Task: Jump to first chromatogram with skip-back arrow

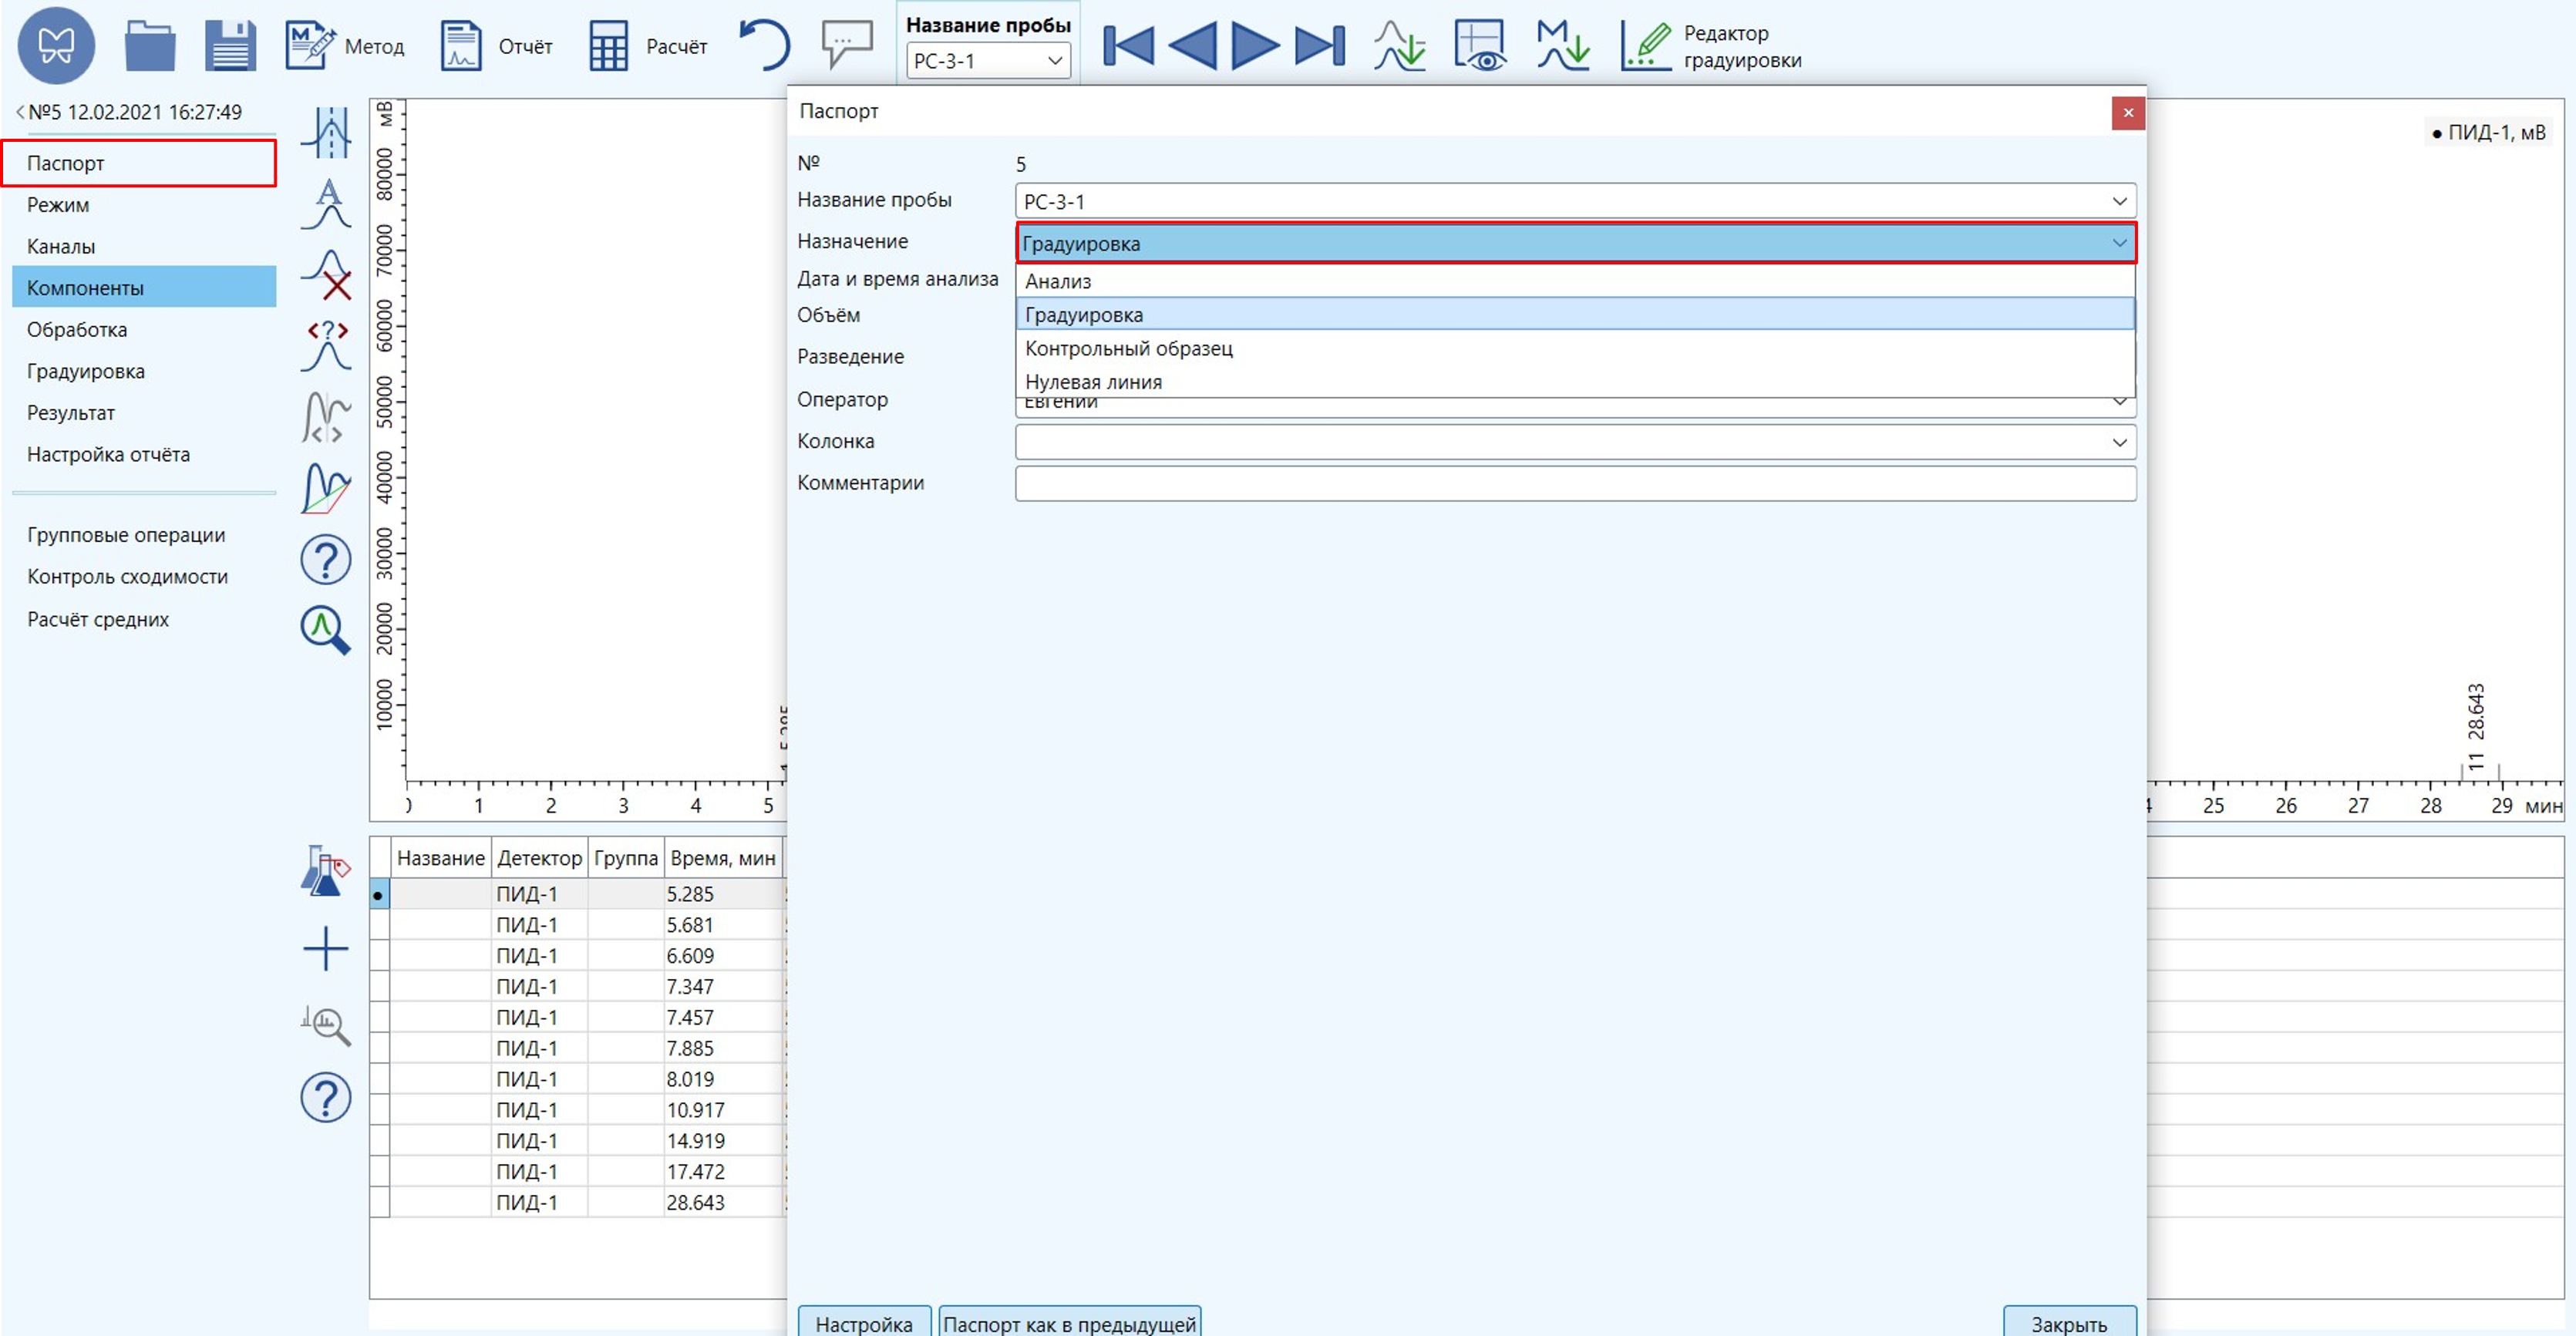Action: tap(1128, 46)
